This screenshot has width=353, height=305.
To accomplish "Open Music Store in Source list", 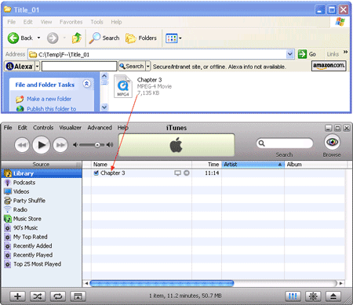I will (x=42, y=219).
